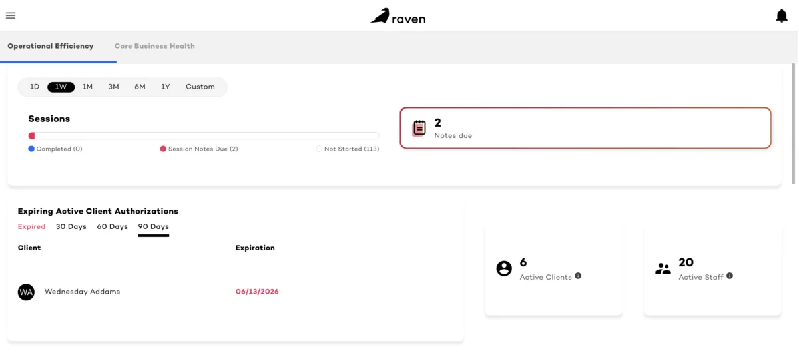799x359 pixels.
Task: Click the red Session Notes Due legend dot
Action: point(163,149)
